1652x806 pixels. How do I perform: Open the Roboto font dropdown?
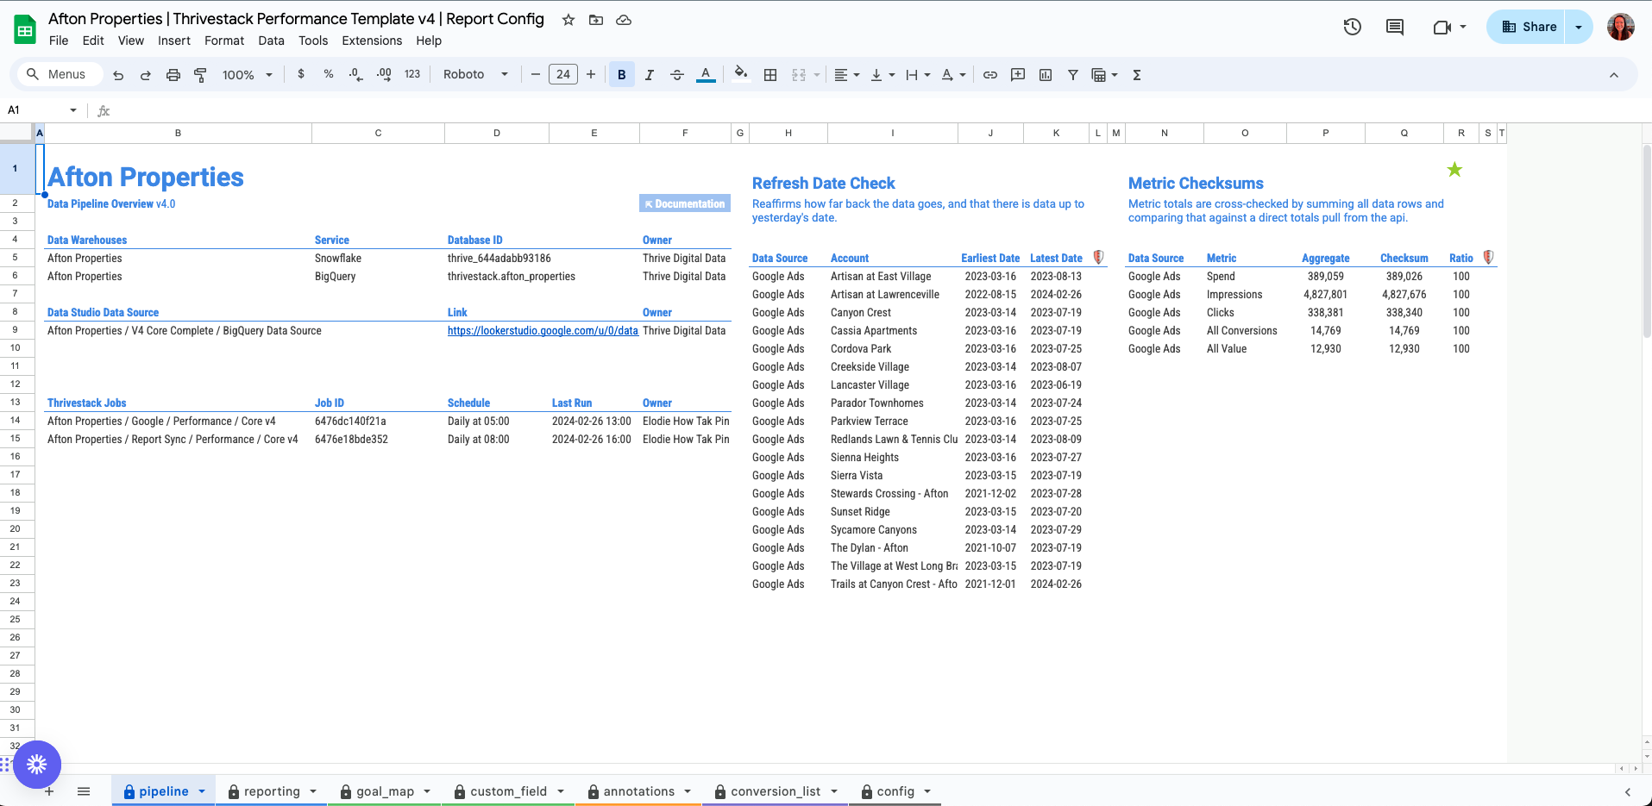pos(475,75)
